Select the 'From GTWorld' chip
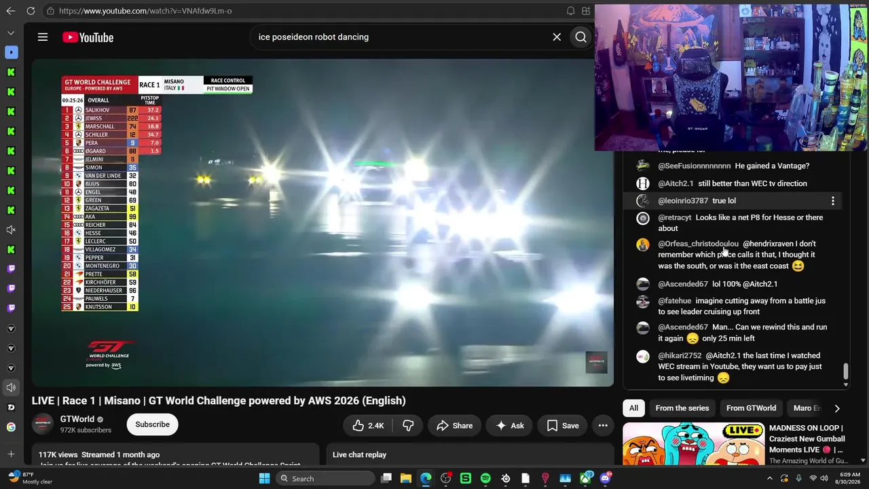 pyautogui.click(x=751, y=408)
